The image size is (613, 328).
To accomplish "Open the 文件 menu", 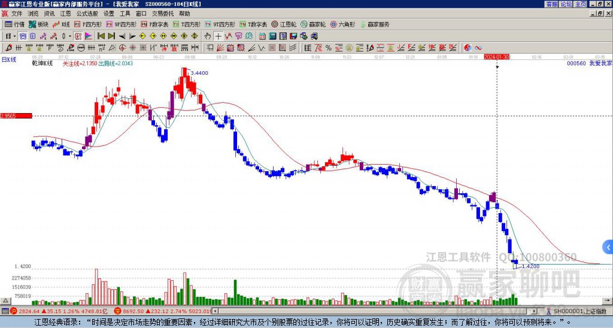I will [17, 14].
